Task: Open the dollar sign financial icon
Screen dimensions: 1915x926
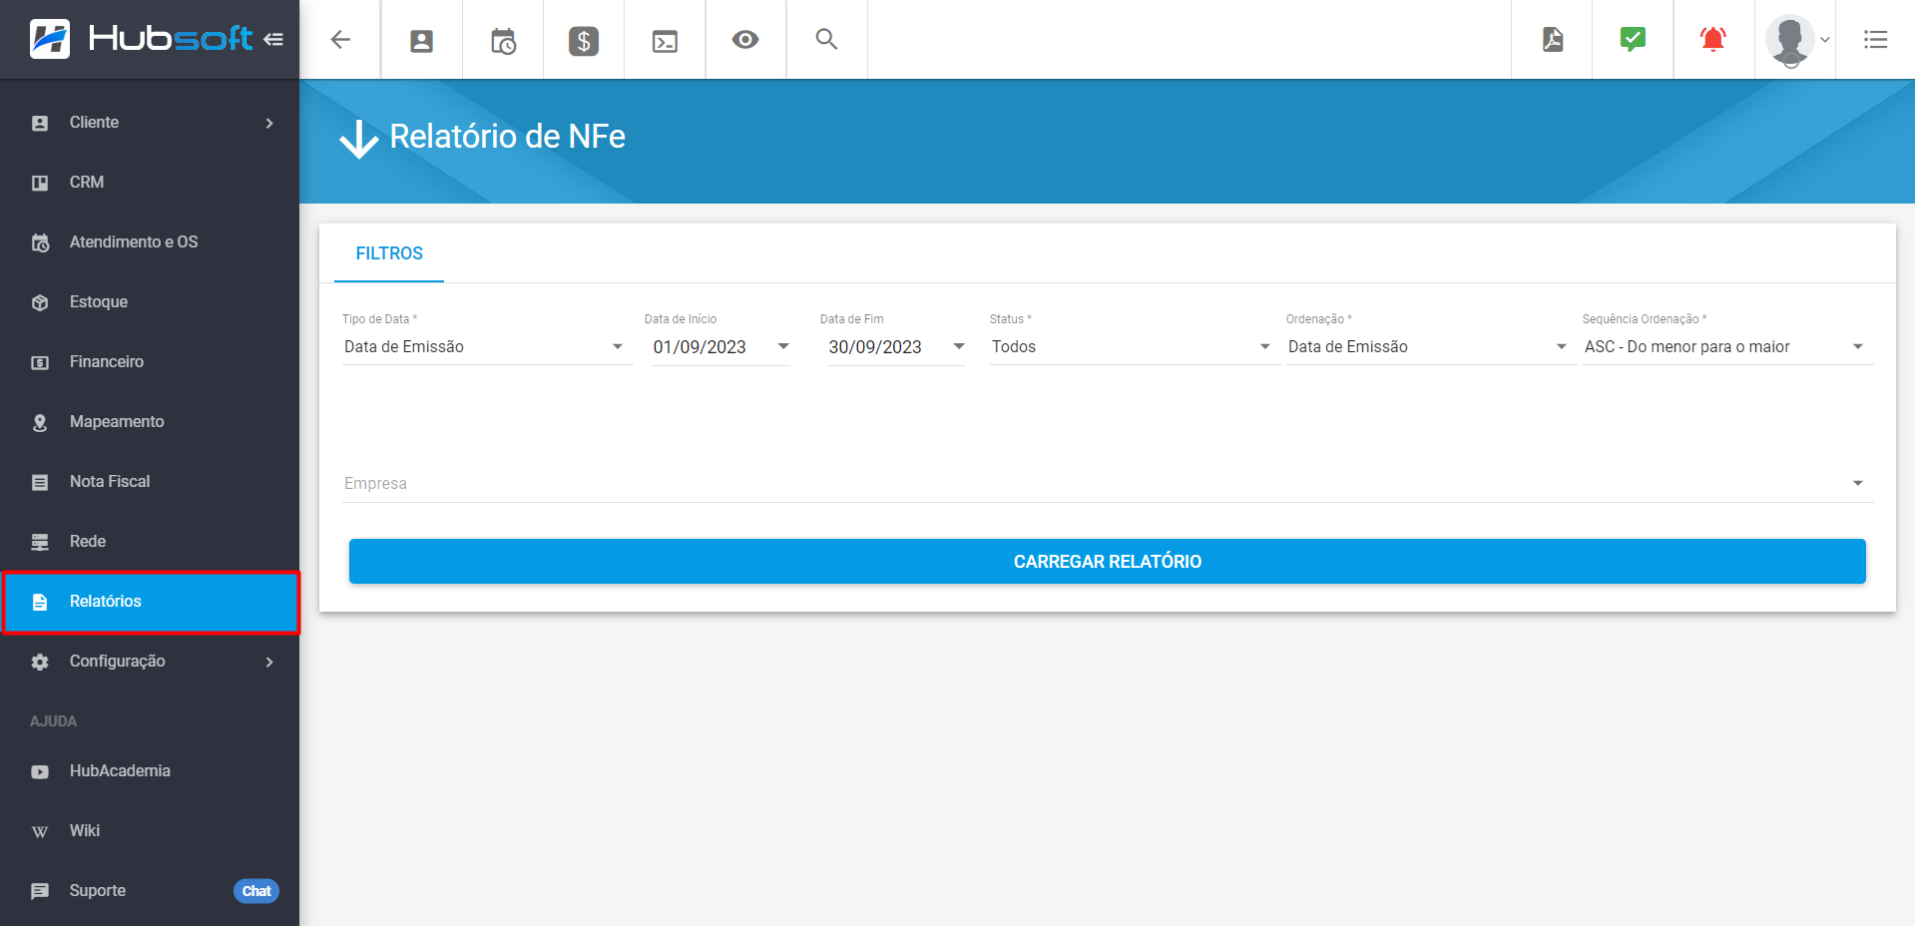Action: click(584, 41)
